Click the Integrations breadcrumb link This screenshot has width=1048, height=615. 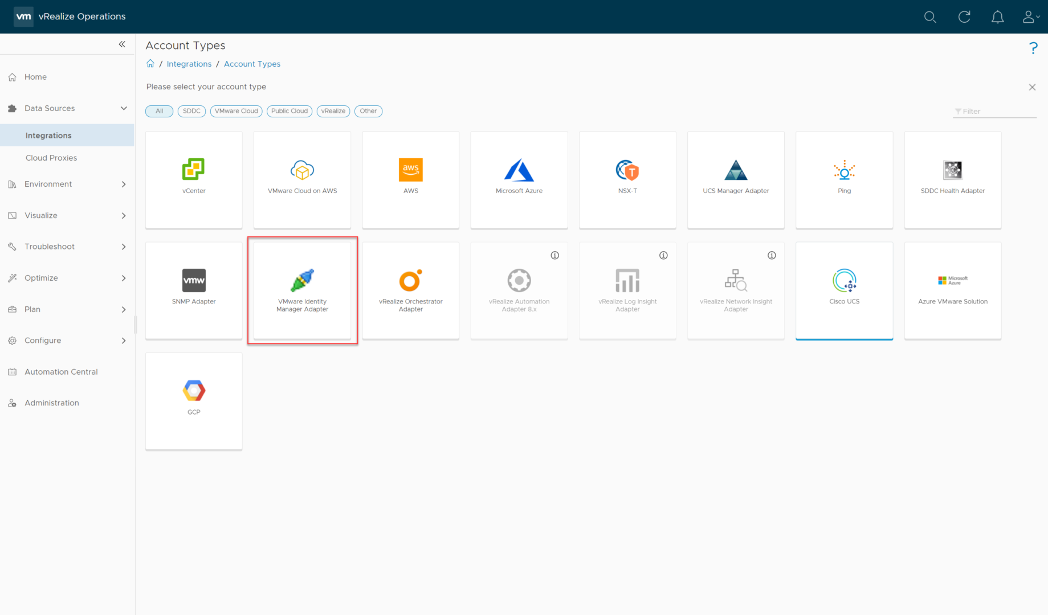189,64
